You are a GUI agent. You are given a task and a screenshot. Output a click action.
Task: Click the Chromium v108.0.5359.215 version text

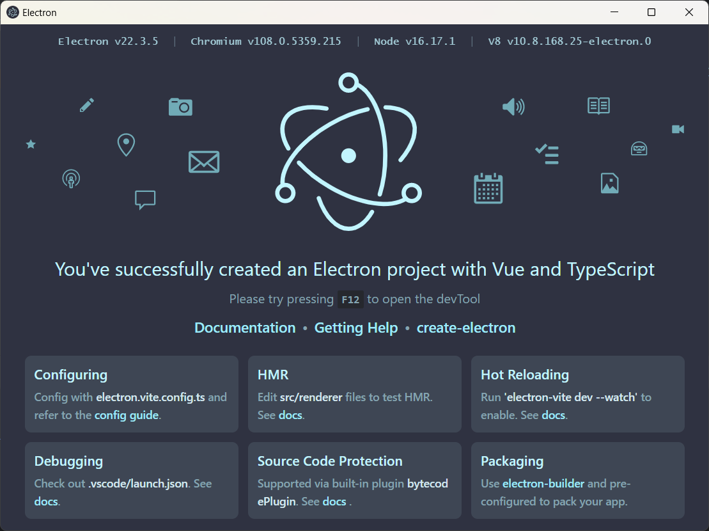(266, 41)
